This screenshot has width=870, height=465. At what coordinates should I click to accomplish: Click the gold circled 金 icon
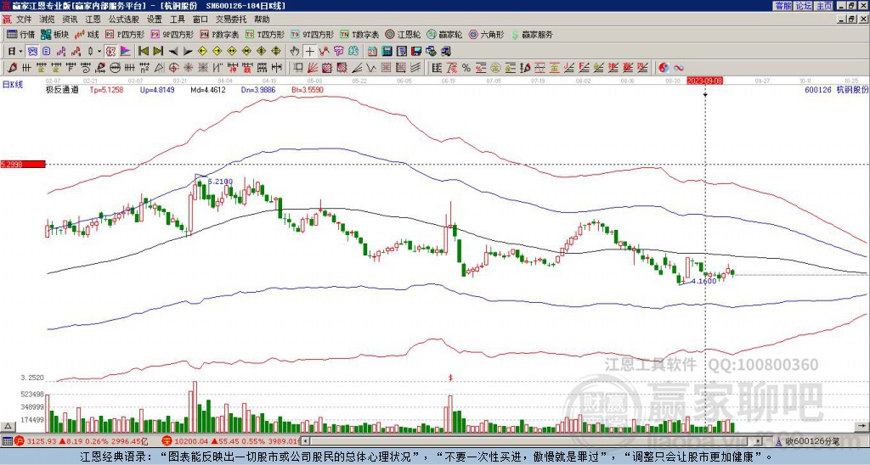point(495,68)
